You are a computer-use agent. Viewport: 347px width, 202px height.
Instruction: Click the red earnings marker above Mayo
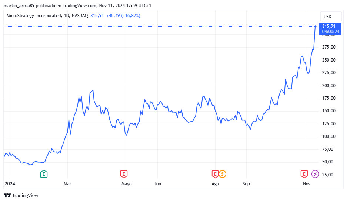click(x=124, y=173)
